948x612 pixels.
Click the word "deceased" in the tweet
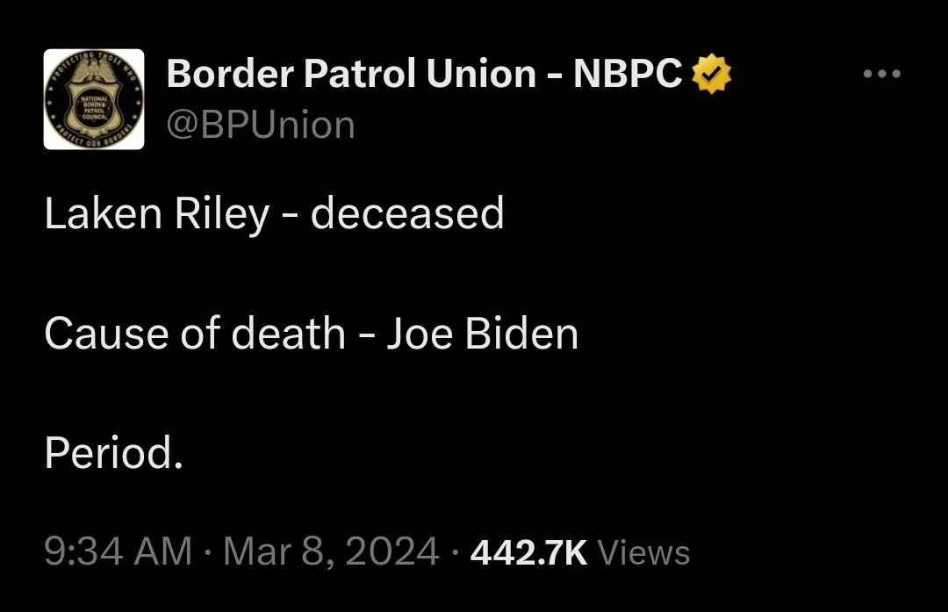point(407,215)
